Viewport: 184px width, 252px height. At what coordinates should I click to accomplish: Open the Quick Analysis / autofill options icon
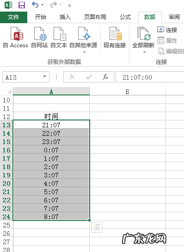coord(97,227)
